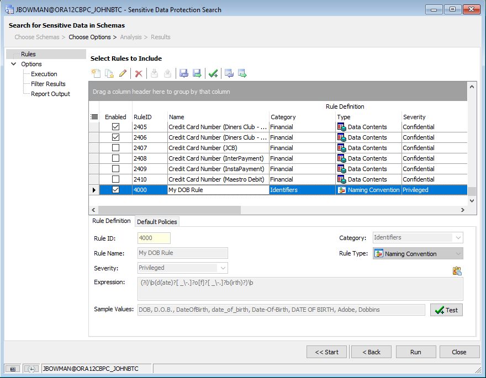Image resolution: width=486 pixels, height=378 pixels.
Task: Open the Category dropdown showing Identifiers
Action: pos(458,238)
